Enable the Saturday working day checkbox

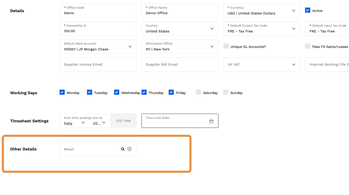tap(199, 92)
